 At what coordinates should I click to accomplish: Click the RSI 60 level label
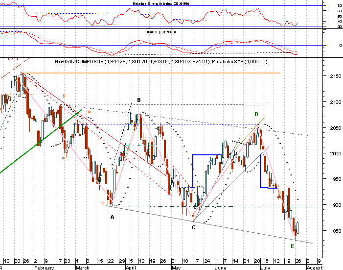coord(340,11)
